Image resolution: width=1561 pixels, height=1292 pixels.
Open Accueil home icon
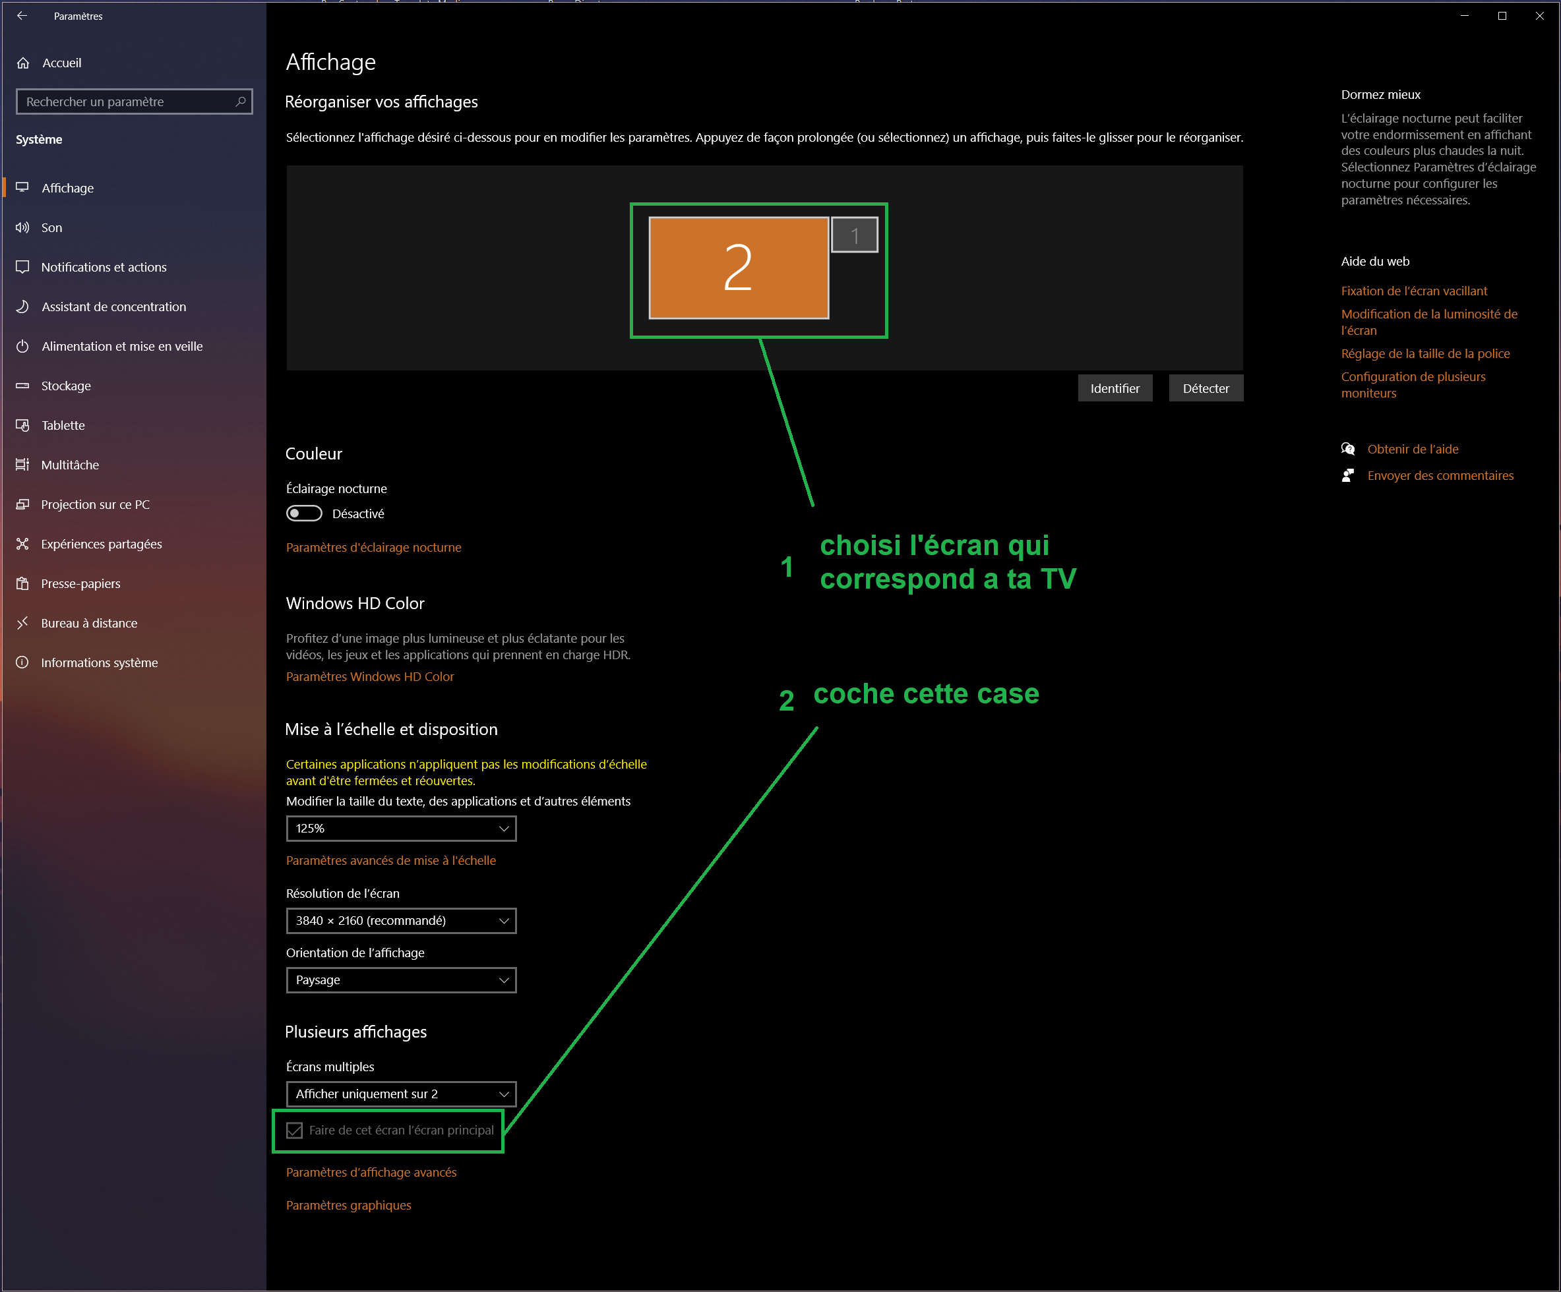pyautogui.click(x=23, y=63)
